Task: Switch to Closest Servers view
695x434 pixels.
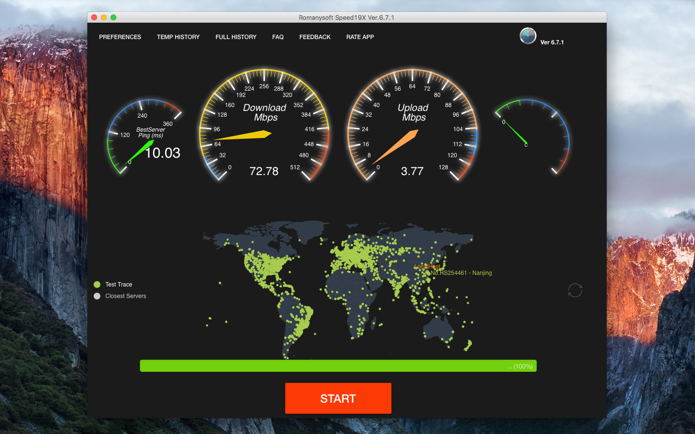Action: coord(125,296)
